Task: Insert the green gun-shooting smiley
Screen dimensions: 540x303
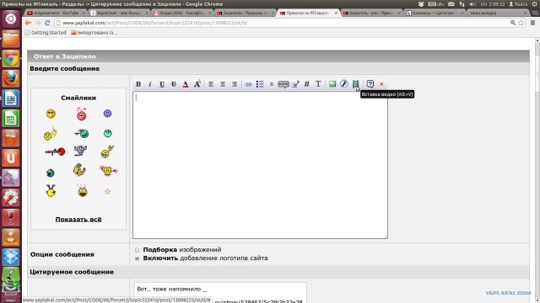Action: 82,133
